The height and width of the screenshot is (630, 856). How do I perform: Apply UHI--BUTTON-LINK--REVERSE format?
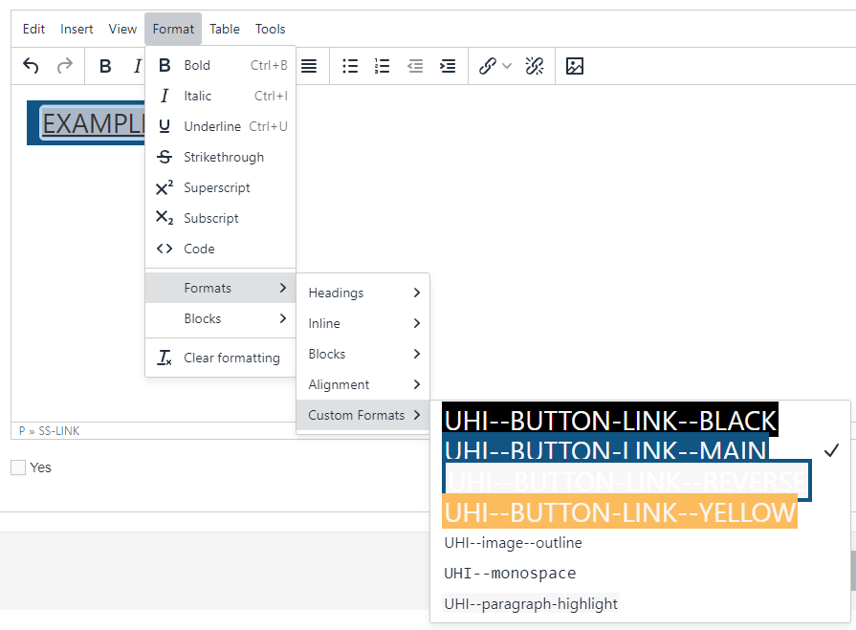[x=626, y=481]
